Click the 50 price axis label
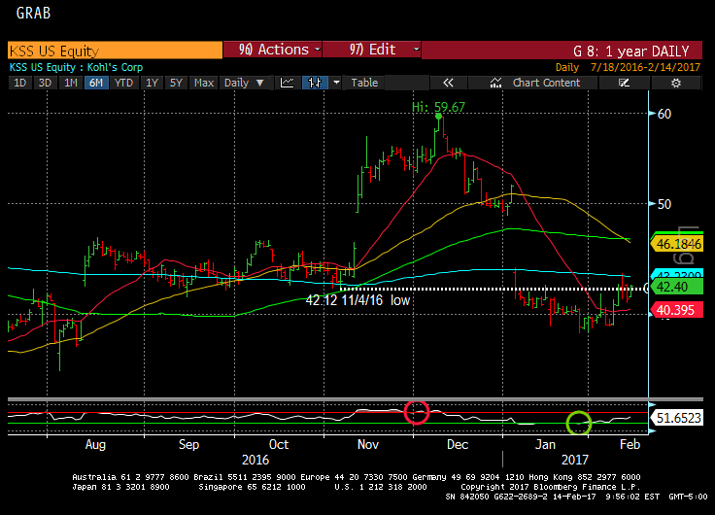The image size is (715, 515). (x=664, y=204)
